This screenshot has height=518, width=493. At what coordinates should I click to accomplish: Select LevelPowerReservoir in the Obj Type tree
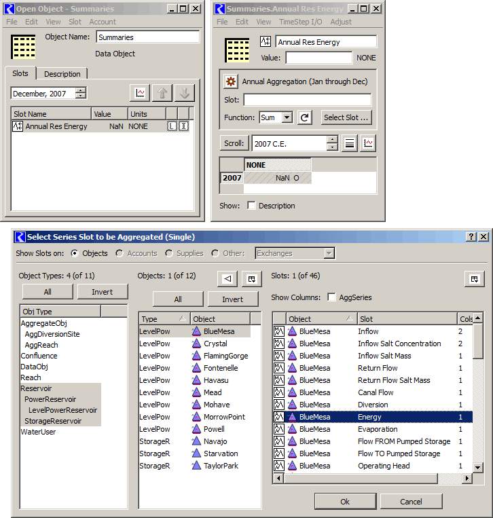click(x=62, y=410)
